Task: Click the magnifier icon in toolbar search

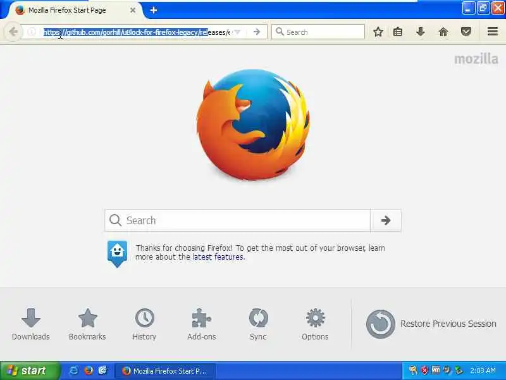Action: (x=280, y=32)
